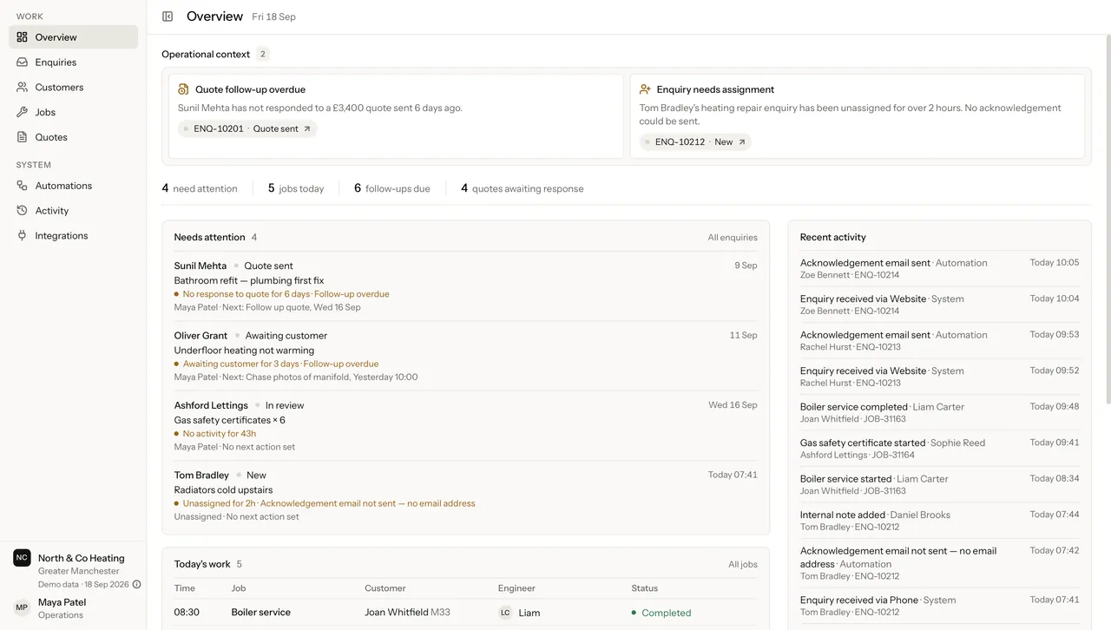Open the Enquiries page
The width and height of the screenshot is (1111, 630).
[x=73, y=62]
